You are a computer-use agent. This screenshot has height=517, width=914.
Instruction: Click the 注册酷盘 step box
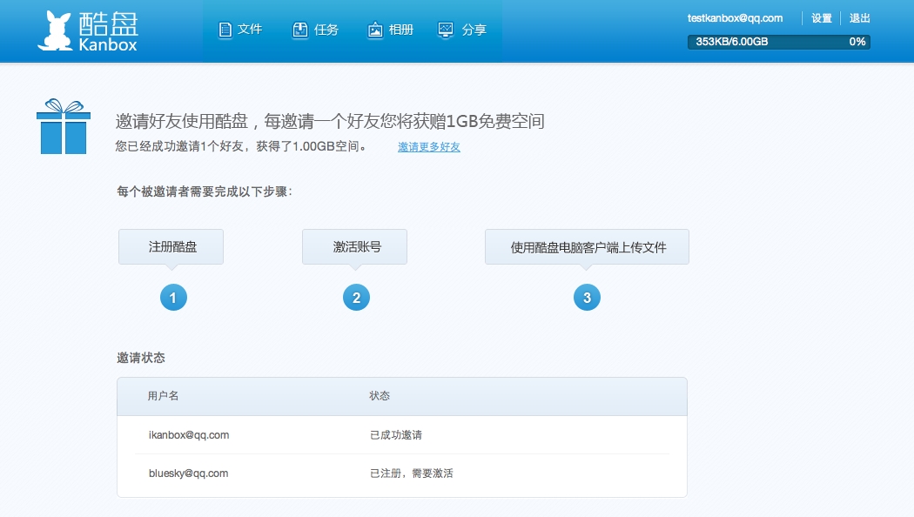pyautogui.click(x=171, y=247)
